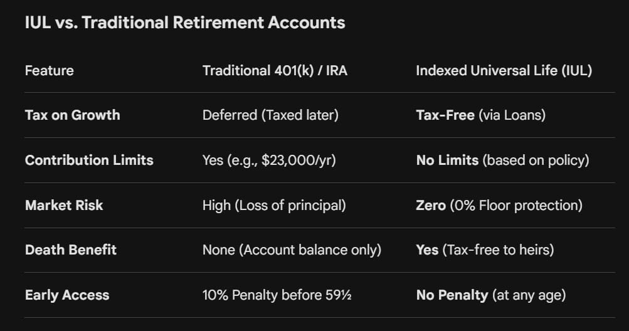Click the 'Tax-Free (via Loans)' cell
This screenshot has height=331, width=629.
click(x=481, y=115)
